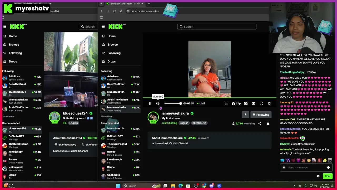The height and width of the screenshot is (190, 337).
Task: Reload the kick.com/iamnevaehakira page
Action: (x=115, y=11)
